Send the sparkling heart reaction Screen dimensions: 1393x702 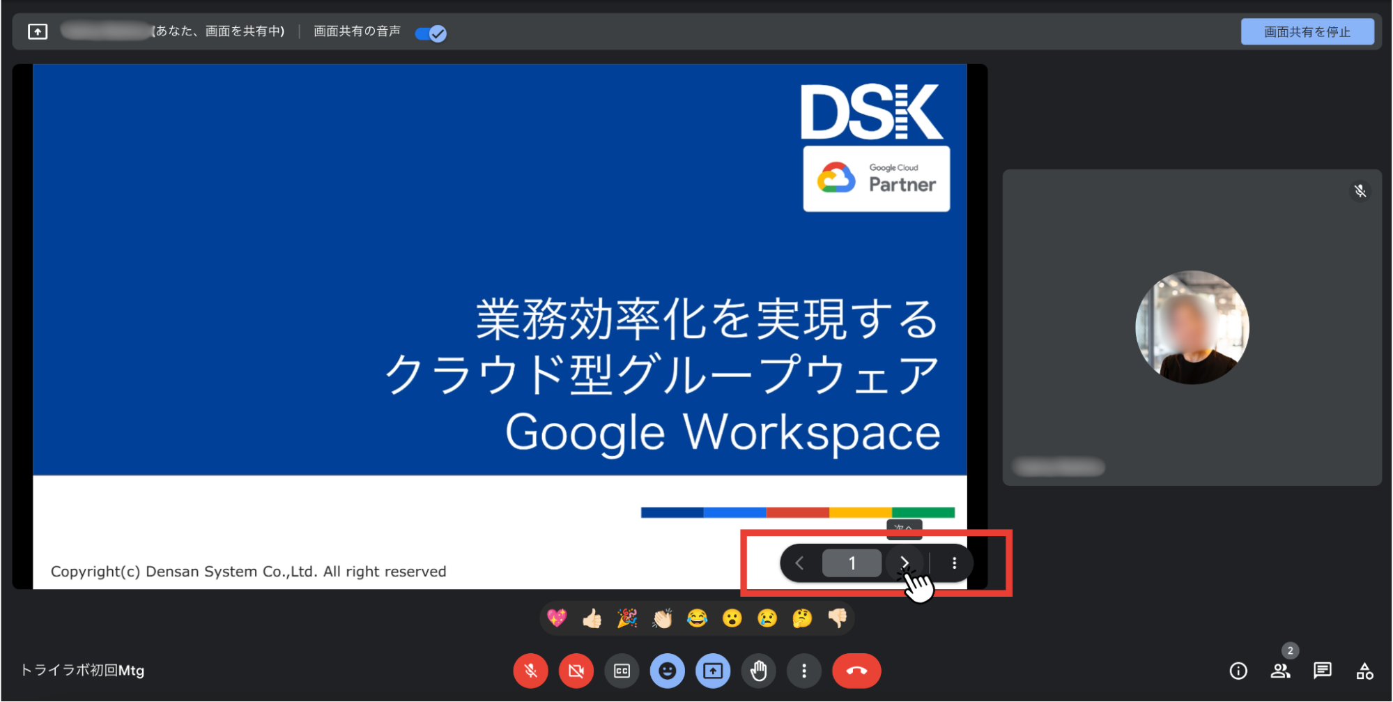tap(557, 618)
